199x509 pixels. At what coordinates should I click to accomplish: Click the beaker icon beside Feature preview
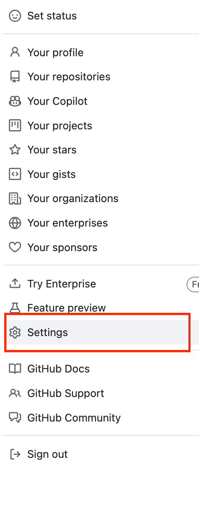point(15,308)
